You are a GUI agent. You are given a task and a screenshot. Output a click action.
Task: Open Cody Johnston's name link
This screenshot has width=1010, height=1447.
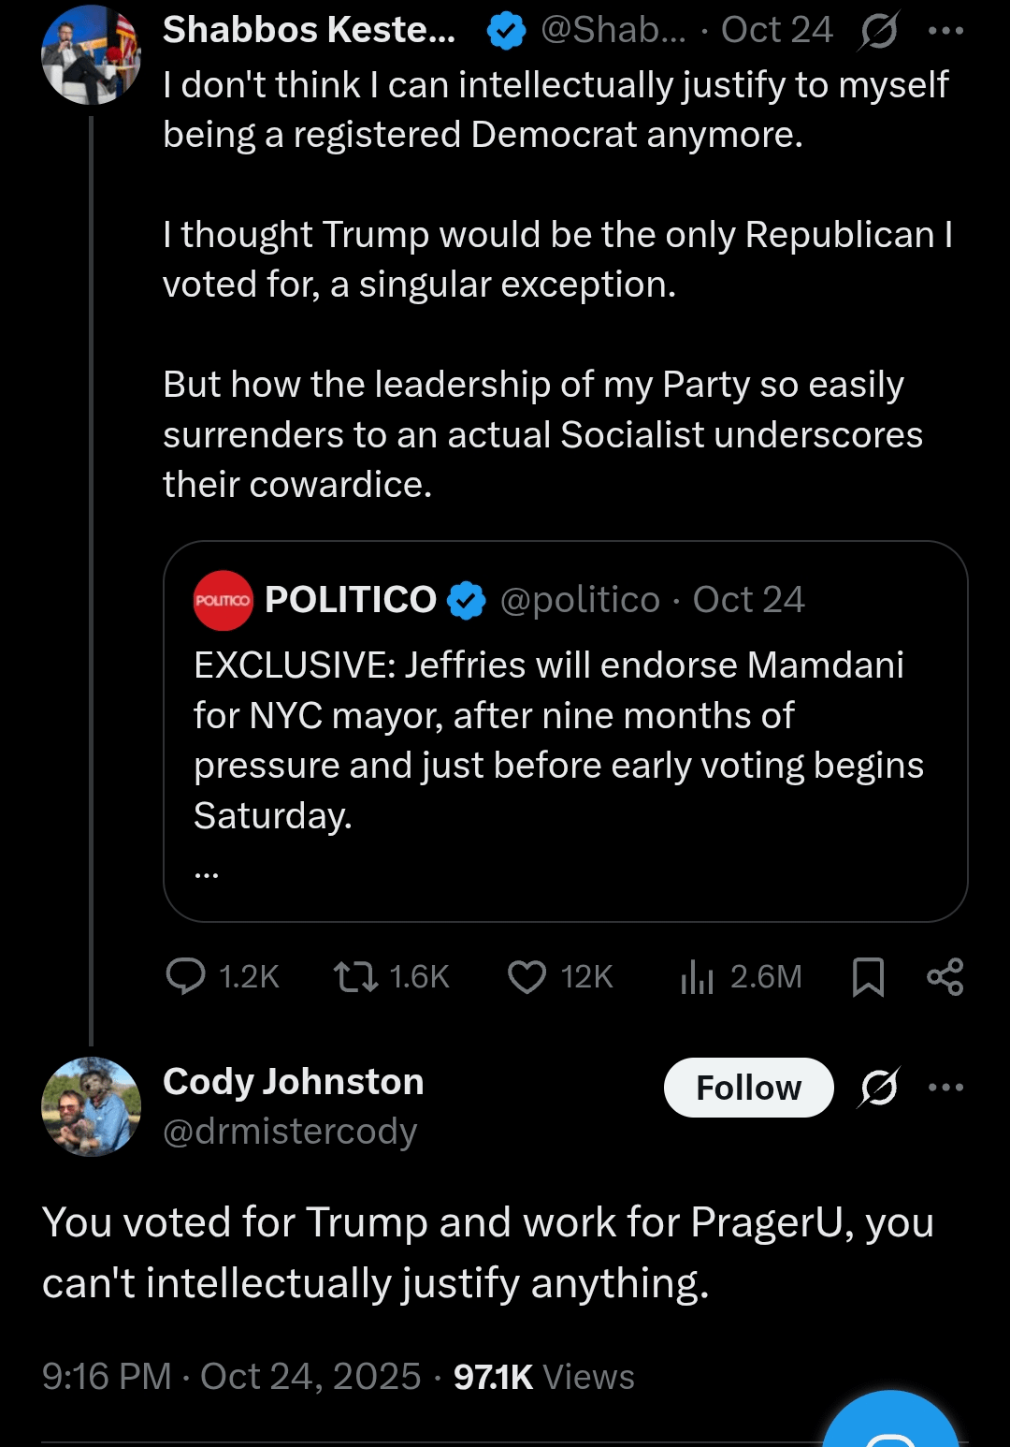point(294,1082)
